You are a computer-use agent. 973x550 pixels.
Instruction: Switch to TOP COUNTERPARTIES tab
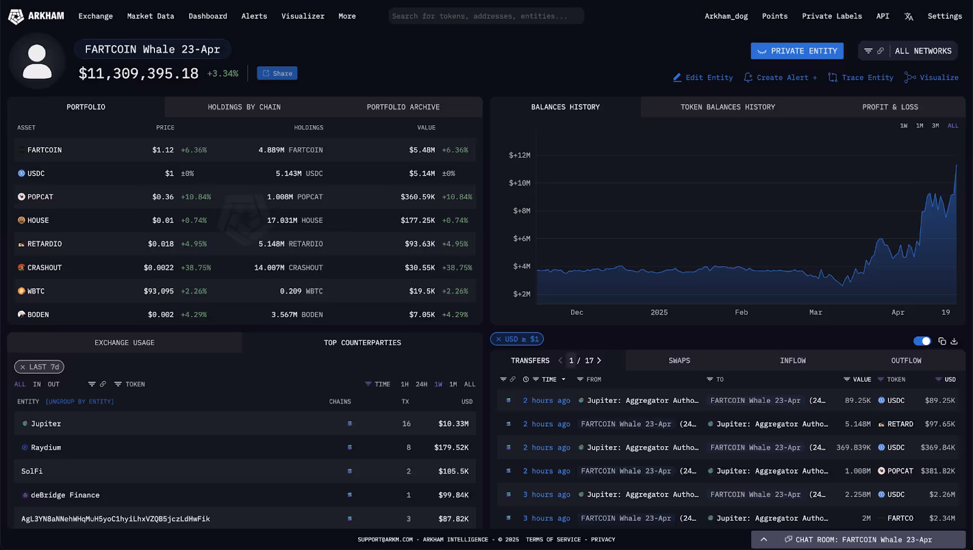click(x=362, y=343)
